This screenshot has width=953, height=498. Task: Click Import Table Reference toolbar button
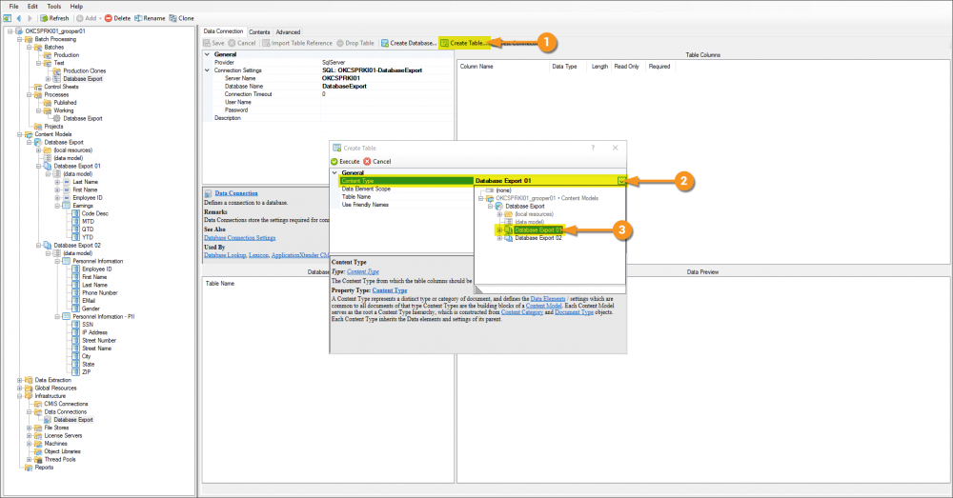coord(297,43)
